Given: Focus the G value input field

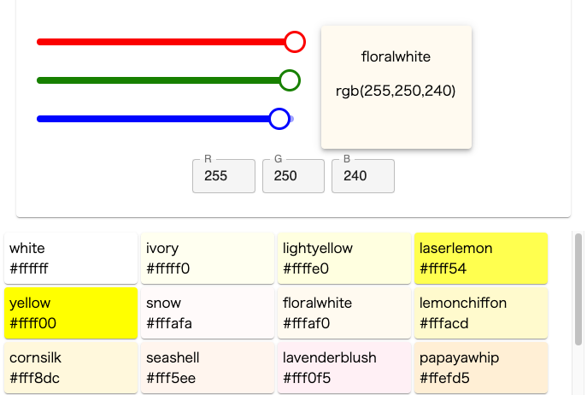Looking at the screenshot, I should point(294,176).
